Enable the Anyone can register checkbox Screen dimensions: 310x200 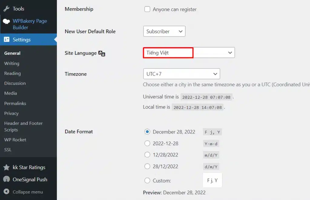pyautogui.click(x=147, y=9)
